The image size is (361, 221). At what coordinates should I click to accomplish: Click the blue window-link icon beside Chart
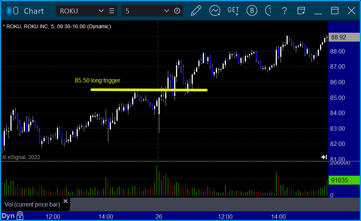pyautogui.click(x=9, y=11)
